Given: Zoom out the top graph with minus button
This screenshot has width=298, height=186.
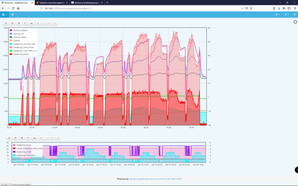Looking at the screenshot, I should 43,23.
